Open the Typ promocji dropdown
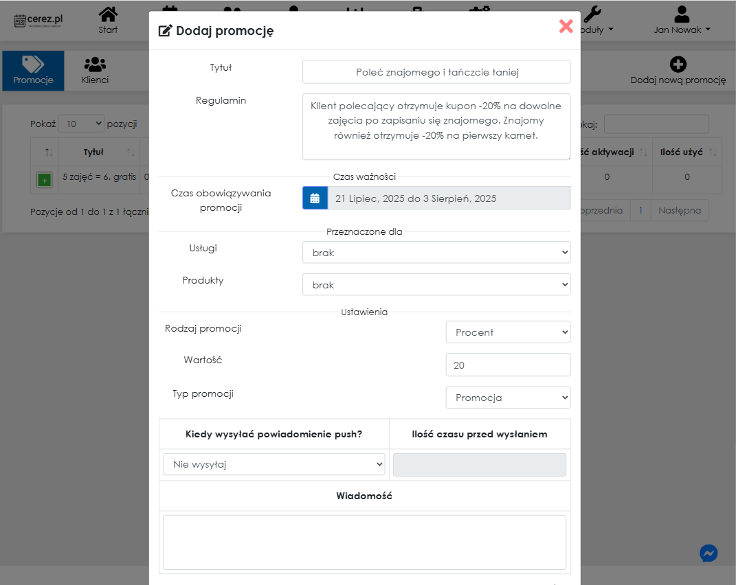The width and height of the screenshot is (736, 585). (x=508, y=398)
